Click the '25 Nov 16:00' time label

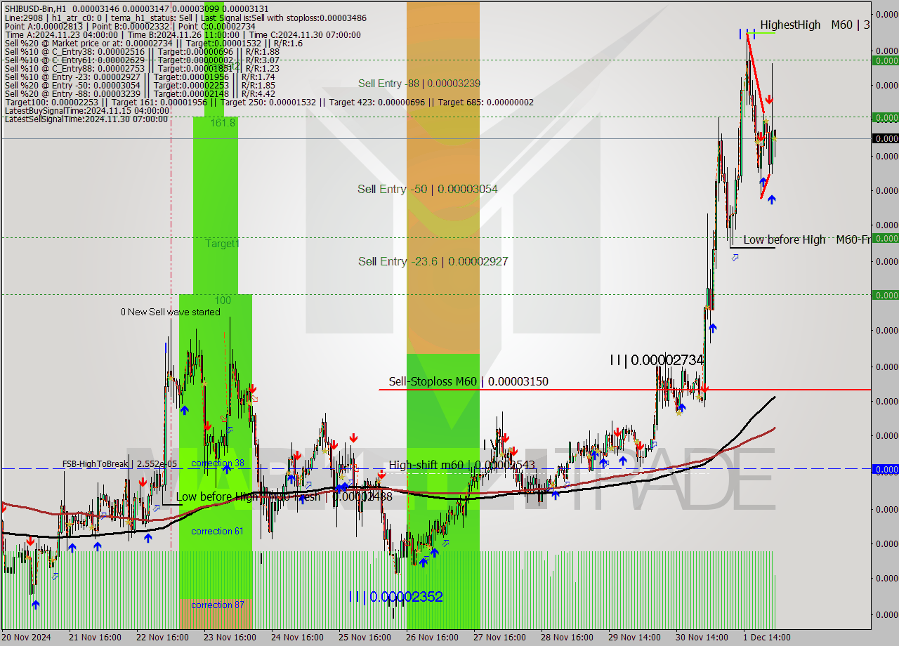pos(365,638)
